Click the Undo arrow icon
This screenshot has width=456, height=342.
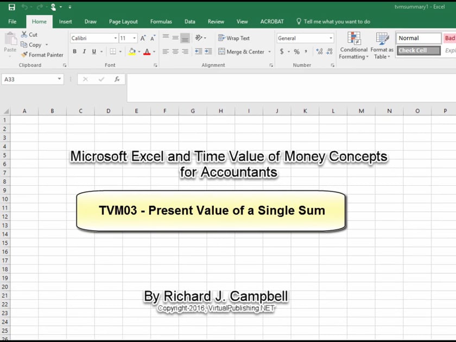[x=25, y=7]
